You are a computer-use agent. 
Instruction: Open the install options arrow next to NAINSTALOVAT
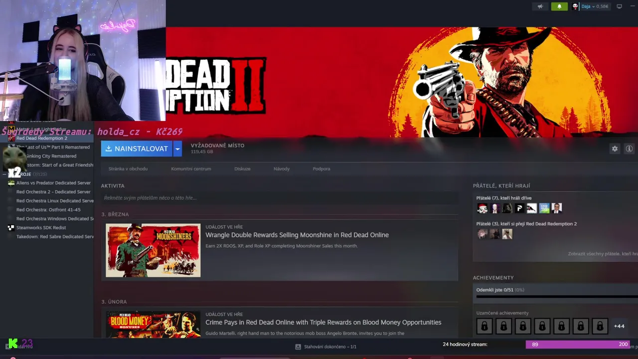(x=177, y=149)
